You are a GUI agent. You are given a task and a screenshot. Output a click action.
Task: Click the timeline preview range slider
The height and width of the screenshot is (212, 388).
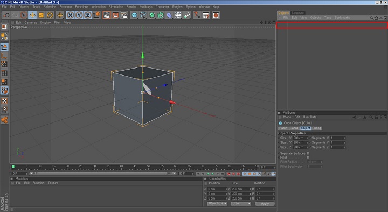pos(103,174)
